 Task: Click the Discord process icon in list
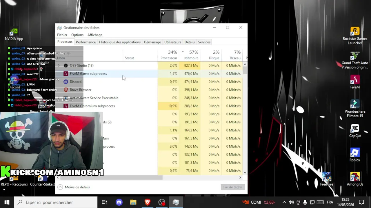click(x=66, y=82)
